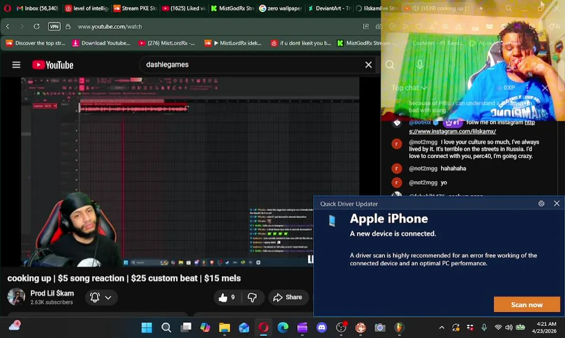This screenshot has height=338, width=565.
Task: Click the battery icon in system tray
Action: [x=520, y=328]
